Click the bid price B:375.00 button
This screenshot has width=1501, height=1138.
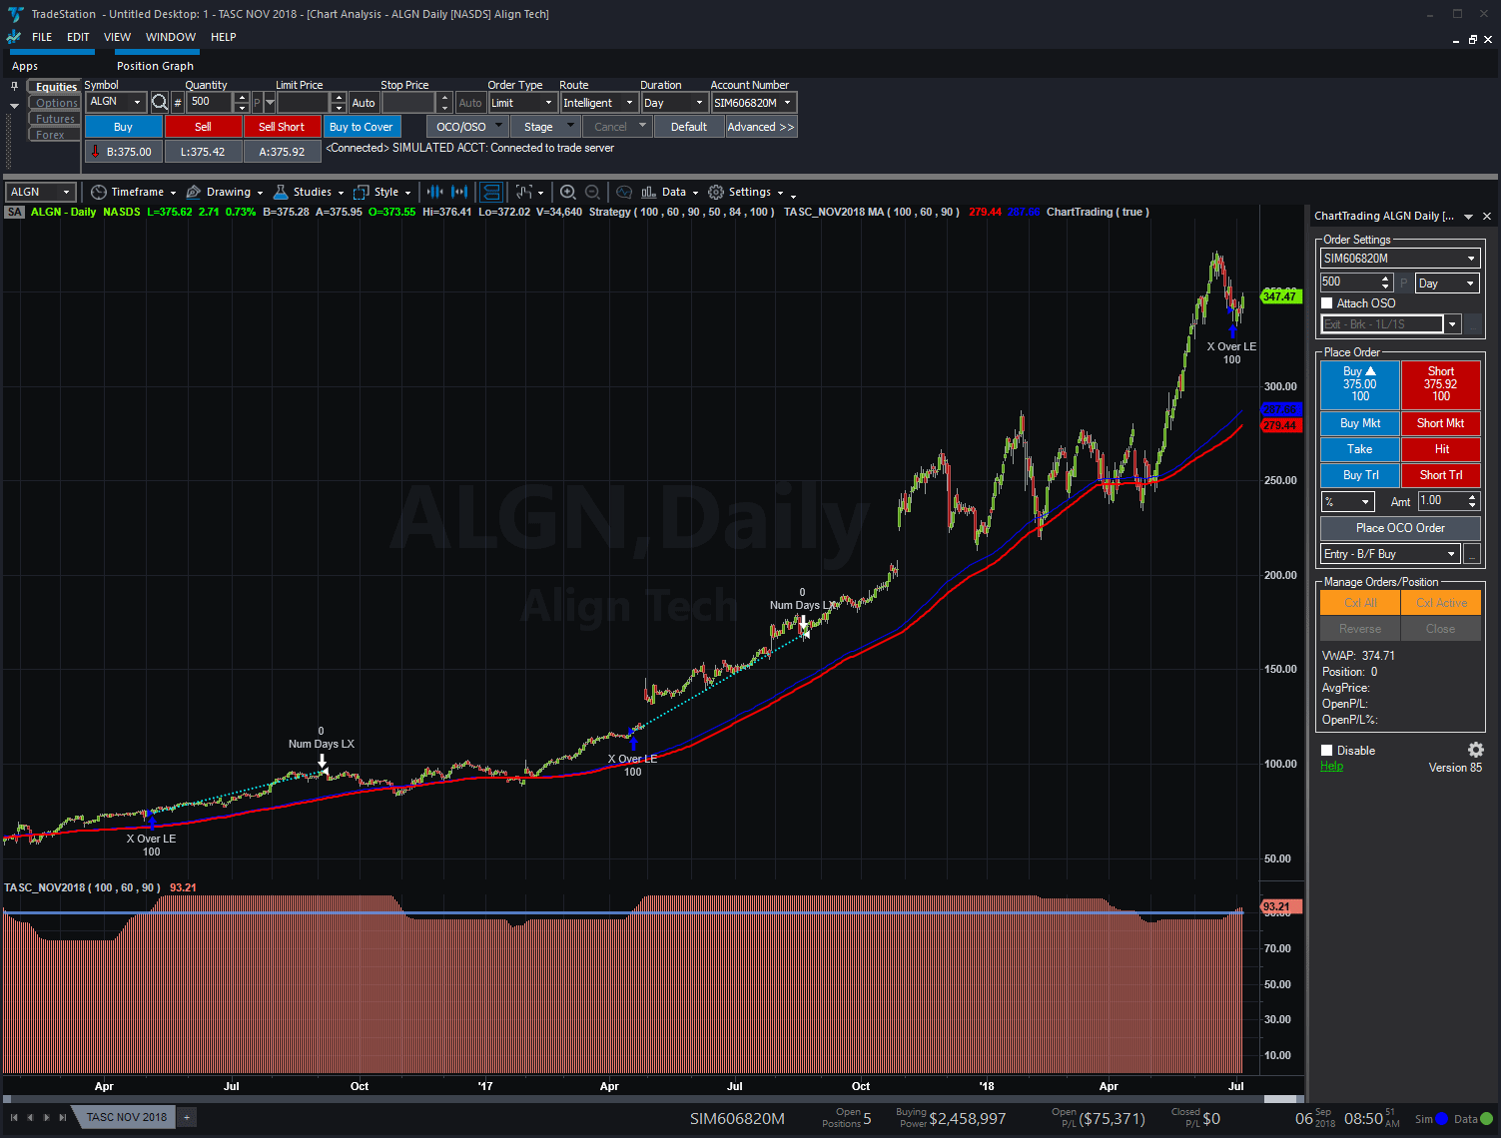pyautogui.click(x=123, y=152)
